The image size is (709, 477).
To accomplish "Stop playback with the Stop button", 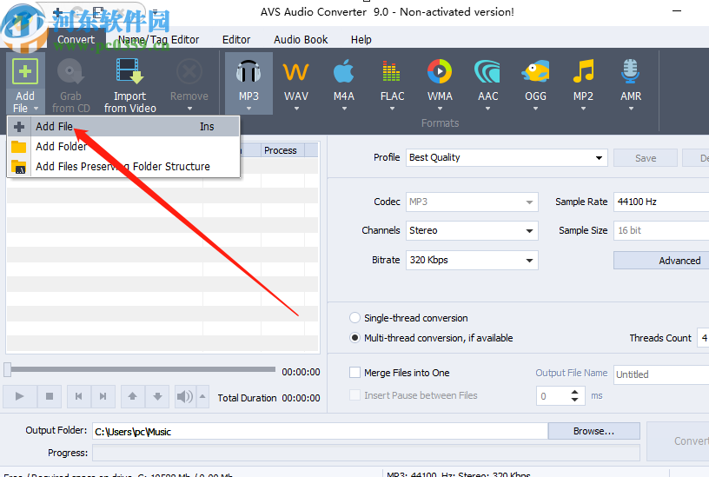I will 50,396.
